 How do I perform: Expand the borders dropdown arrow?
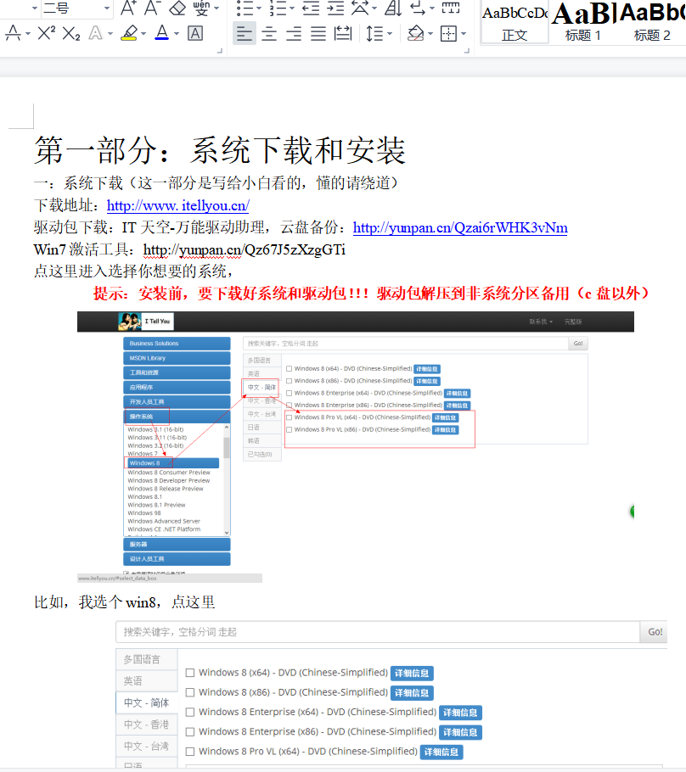(464, 34)
